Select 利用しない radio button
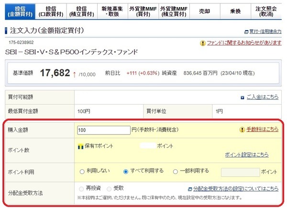This screenshot has width=287, height=208. coord(82,172)
